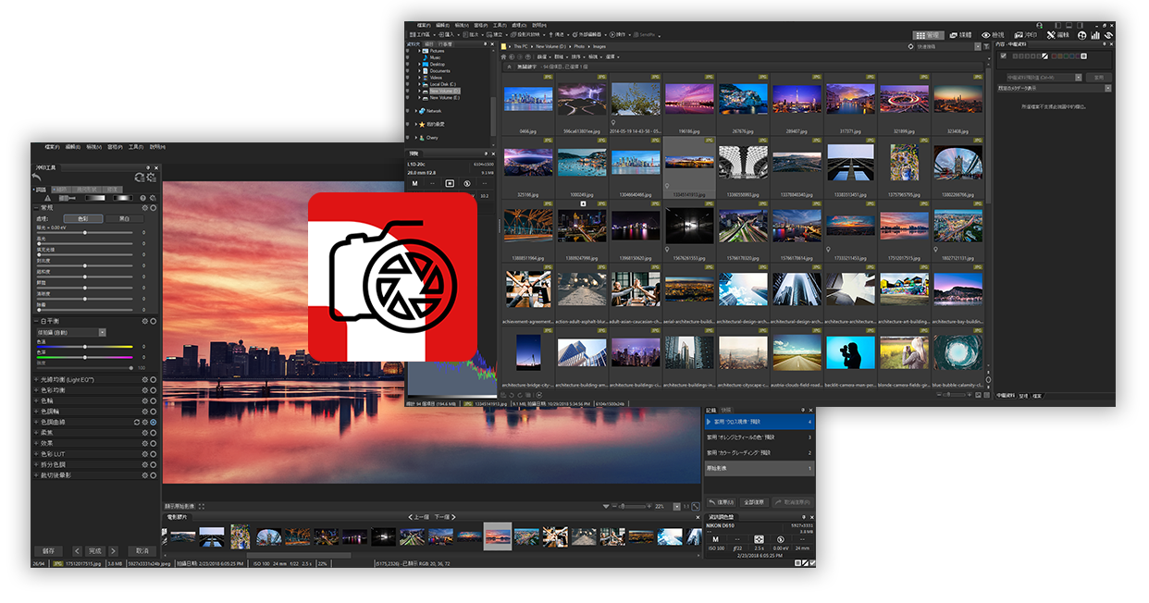
Task: Open the bar-chart statistics icon in Manage window
Action: point(1095,34)
